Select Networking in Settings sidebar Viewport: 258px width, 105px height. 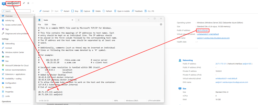(10, 44)
